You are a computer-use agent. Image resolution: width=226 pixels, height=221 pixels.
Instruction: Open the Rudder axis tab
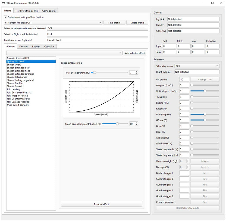[36, 46]
